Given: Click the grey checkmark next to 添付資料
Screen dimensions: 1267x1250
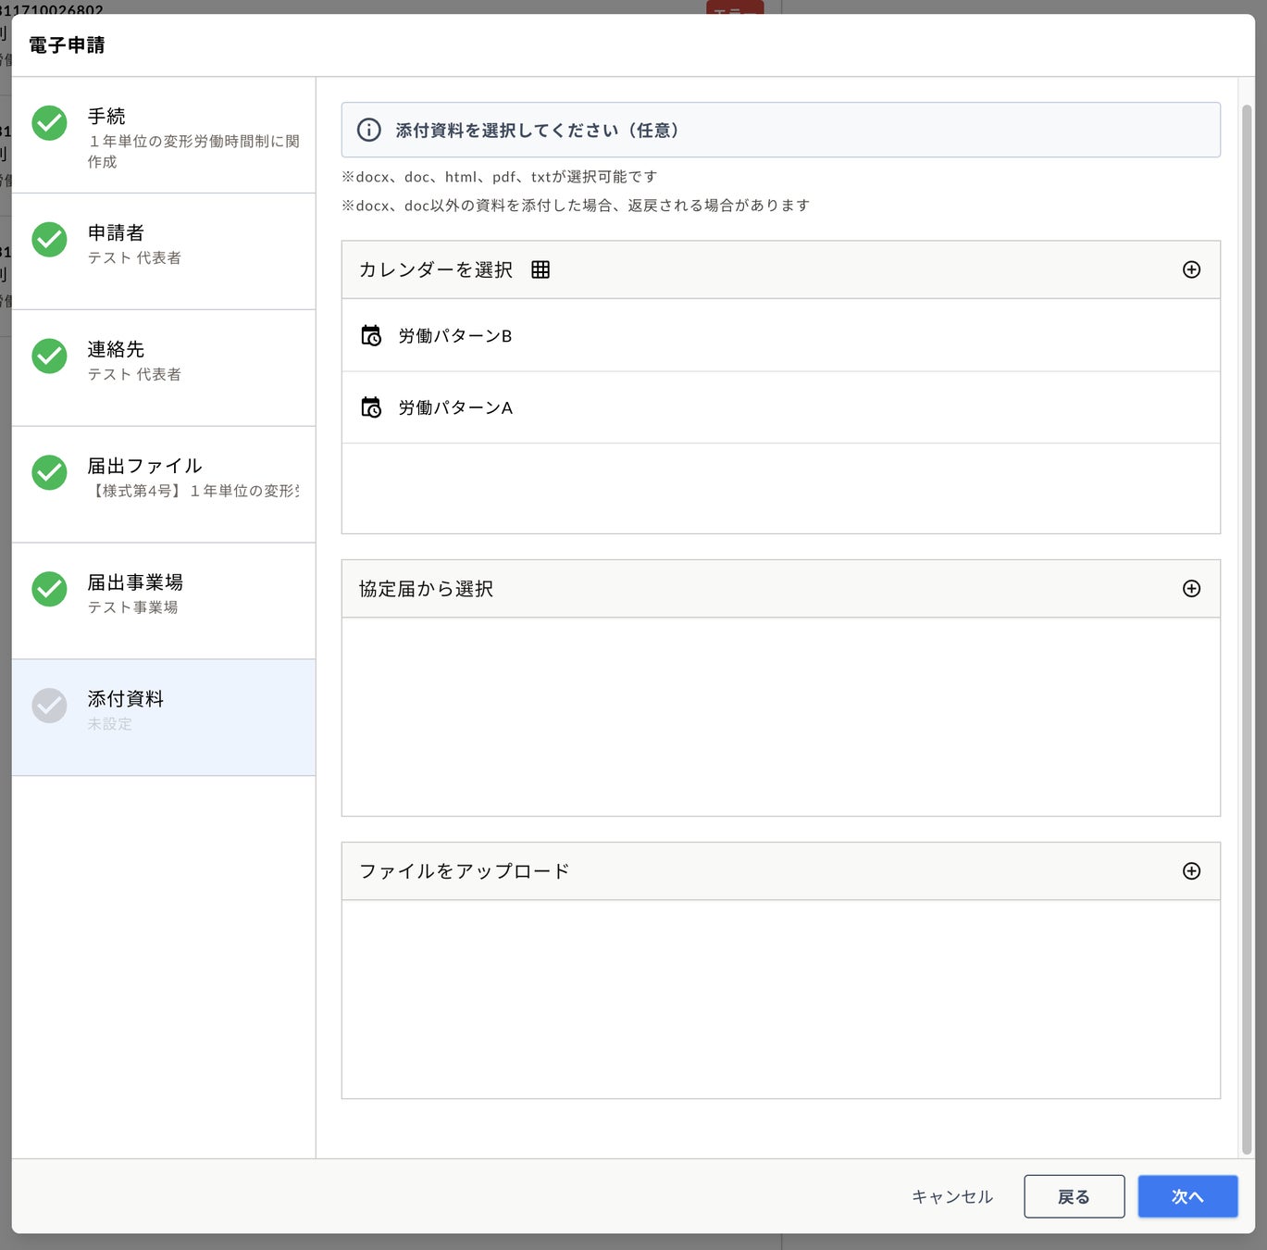Looking at the screenshot, I should (49, 706).
